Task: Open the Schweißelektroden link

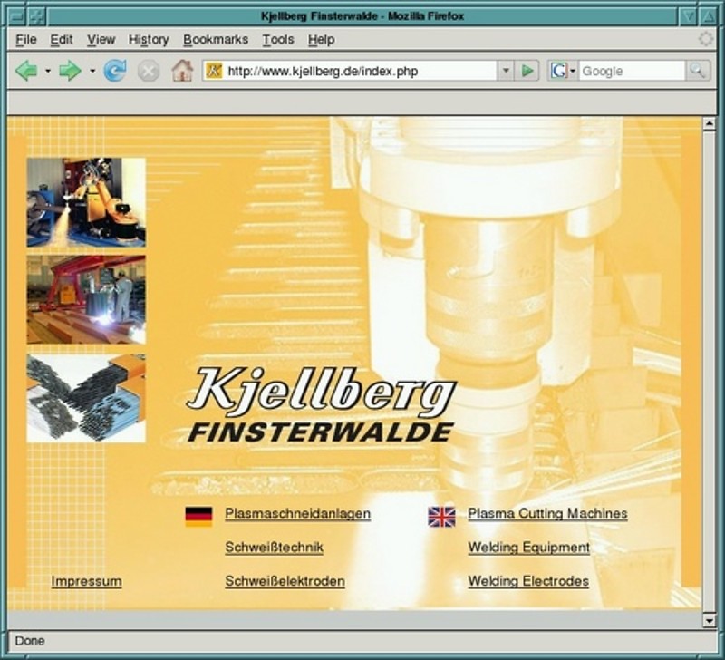Action: point(285,581)
